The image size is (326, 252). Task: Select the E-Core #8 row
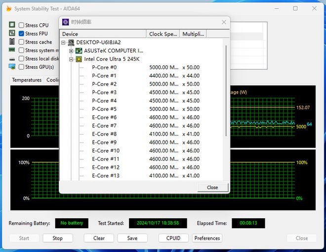pos(141,134)
